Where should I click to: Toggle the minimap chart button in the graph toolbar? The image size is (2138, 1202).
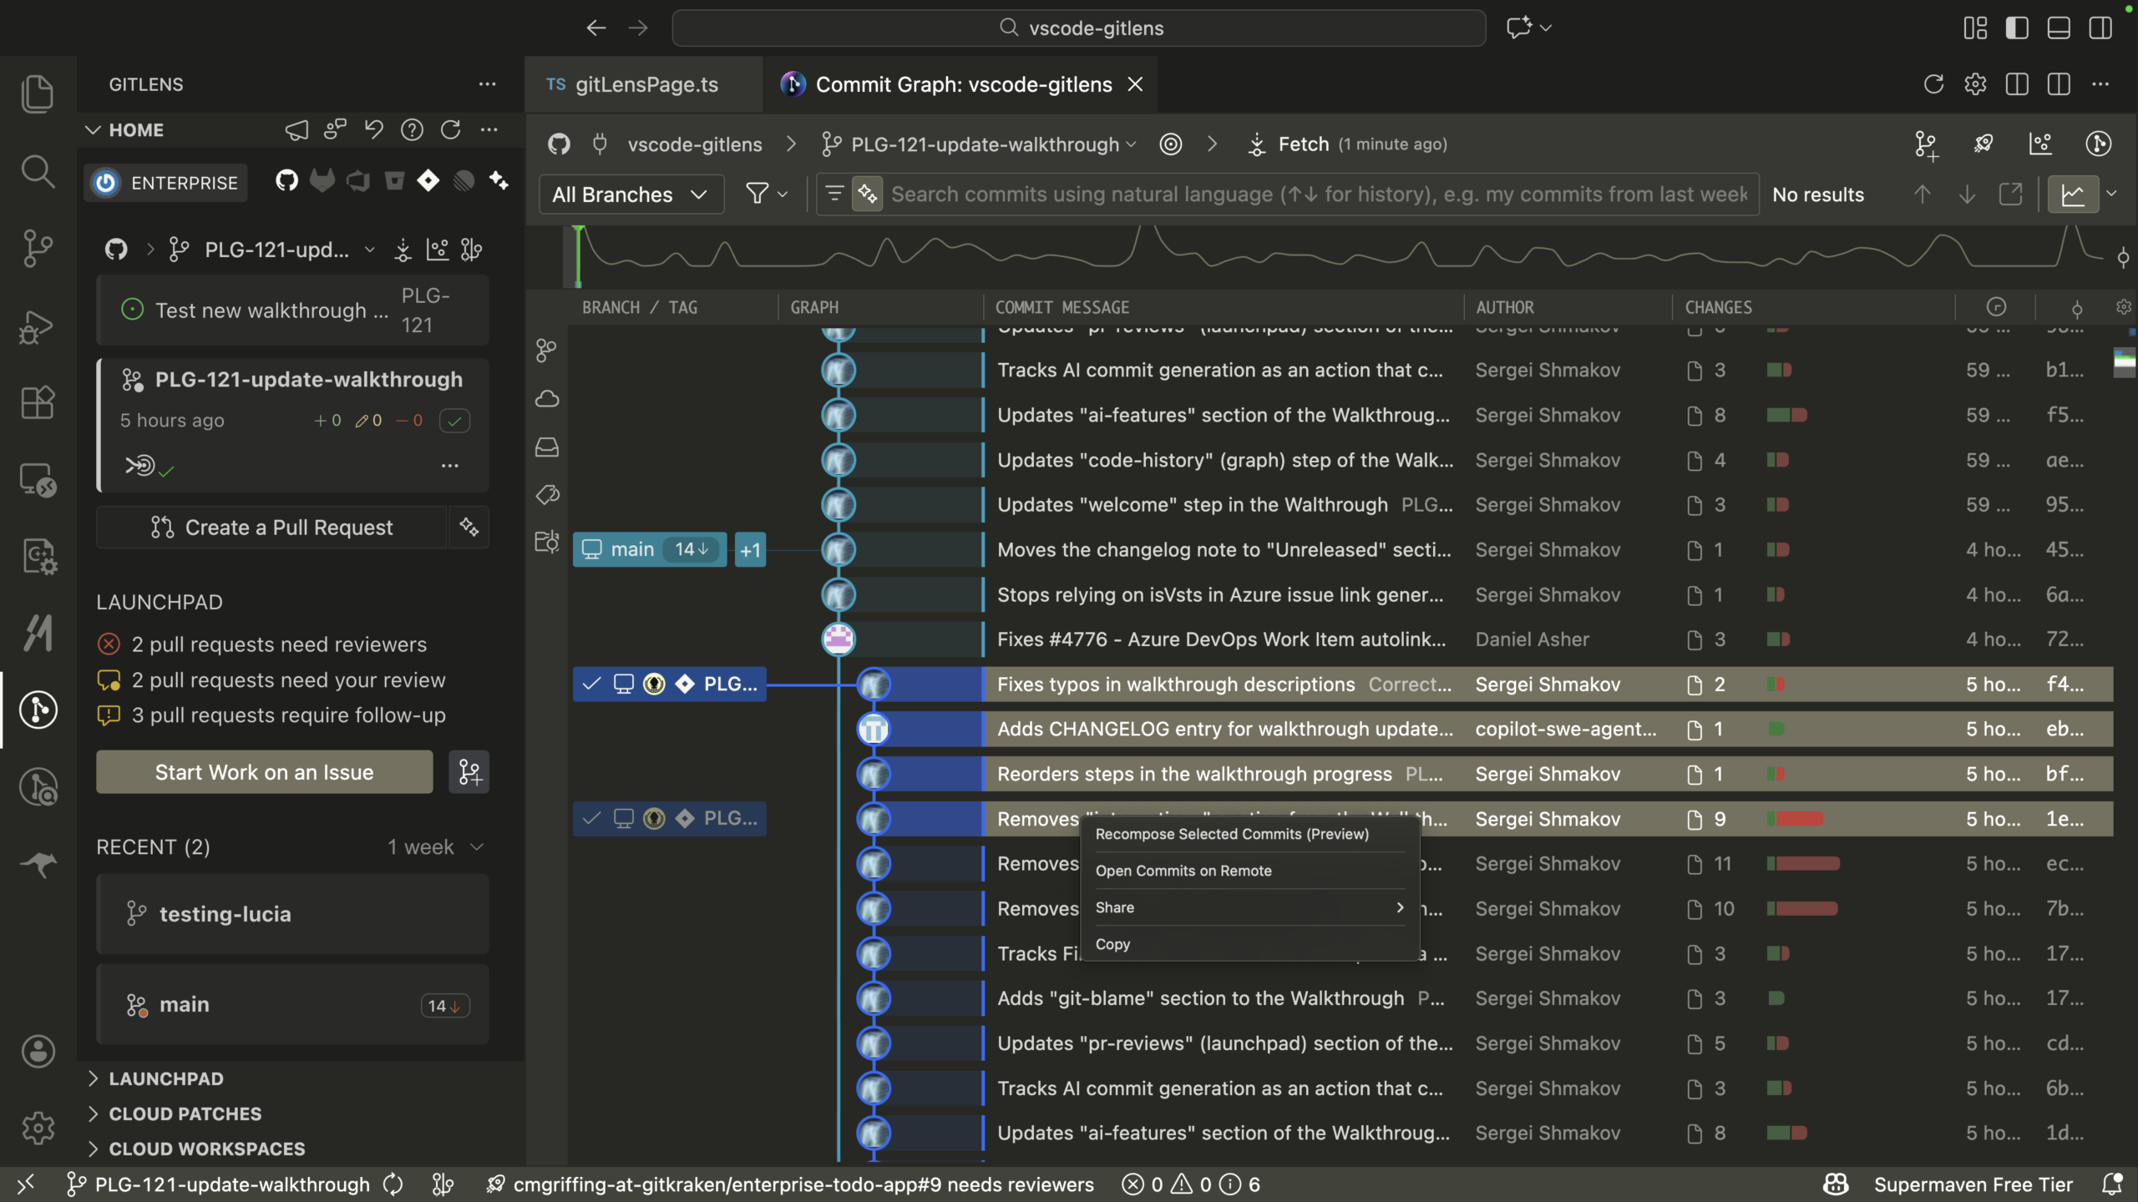[2075, 193]
